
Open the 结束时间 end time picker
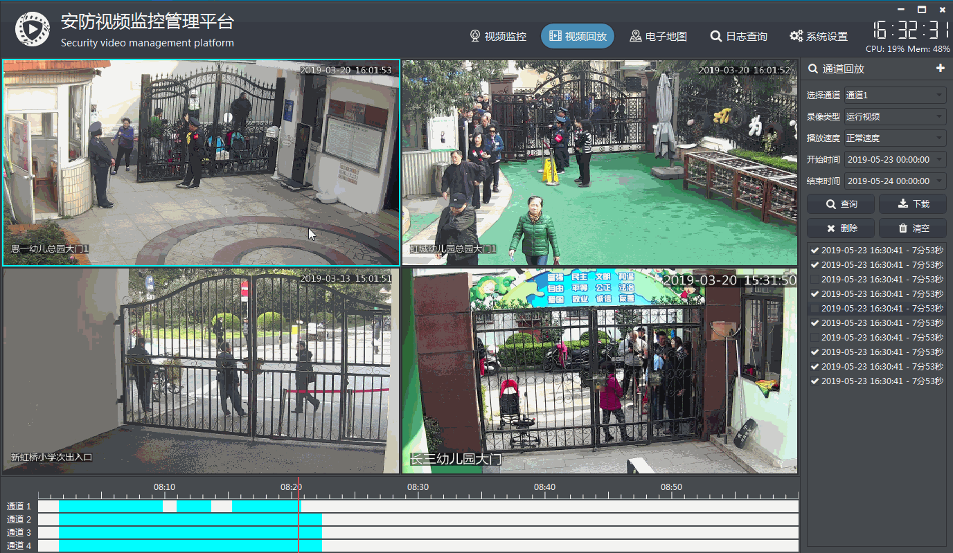[895, 181]
